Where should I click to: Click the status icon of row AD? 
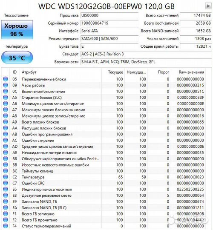tap(6, 146)
